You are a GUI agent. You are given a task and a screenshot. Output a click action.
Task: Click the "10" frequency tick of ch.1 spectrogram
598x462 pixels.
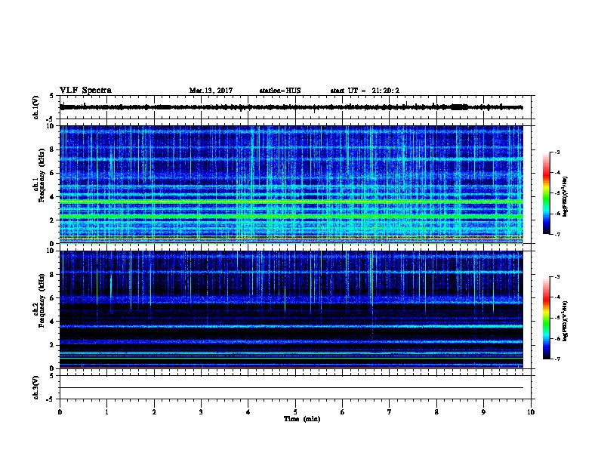pyautogui.click(x=51, y=126)
